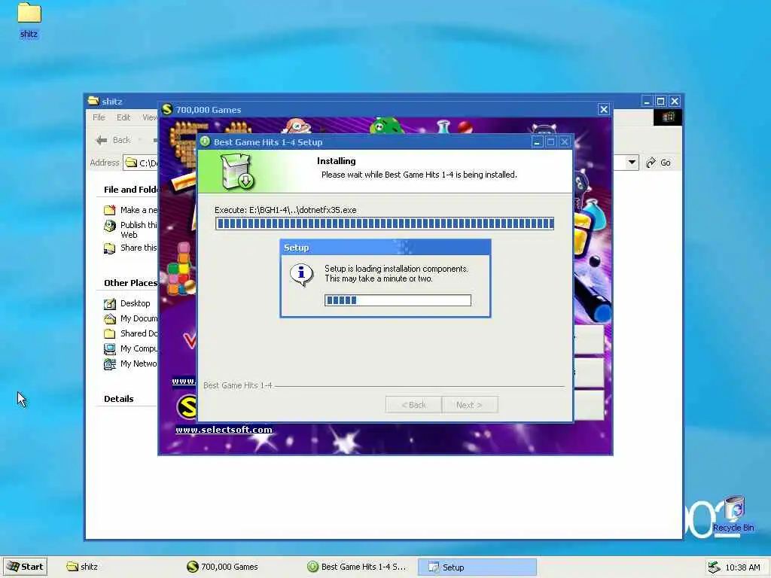The height and width of the screenshot is (578, 771).
Task: Click the main installation progress bar
Action: tap(385, 224)
